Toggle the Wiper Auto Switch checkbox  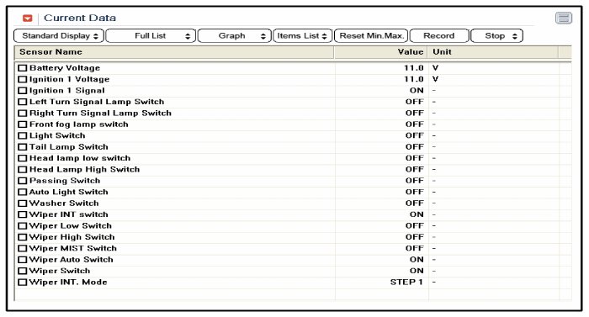(x=23, y=260)
